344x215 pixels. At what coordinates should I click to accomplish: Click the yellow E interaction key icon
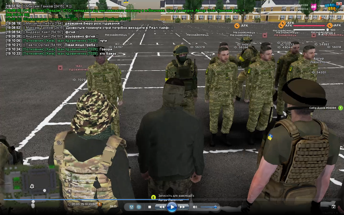[x=153, y=197]
